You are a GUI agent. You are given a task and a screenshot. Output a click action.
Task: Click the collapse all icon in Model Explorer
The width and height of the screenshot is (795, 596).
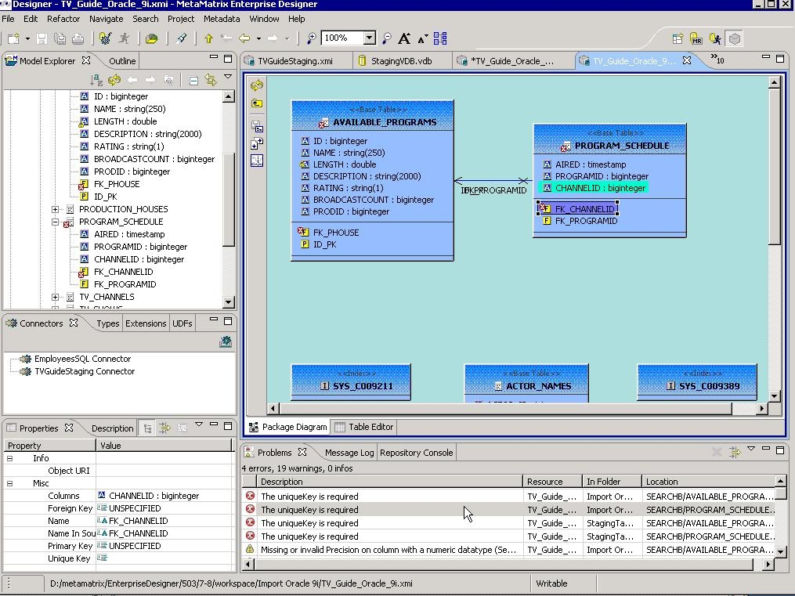(193, 80)
